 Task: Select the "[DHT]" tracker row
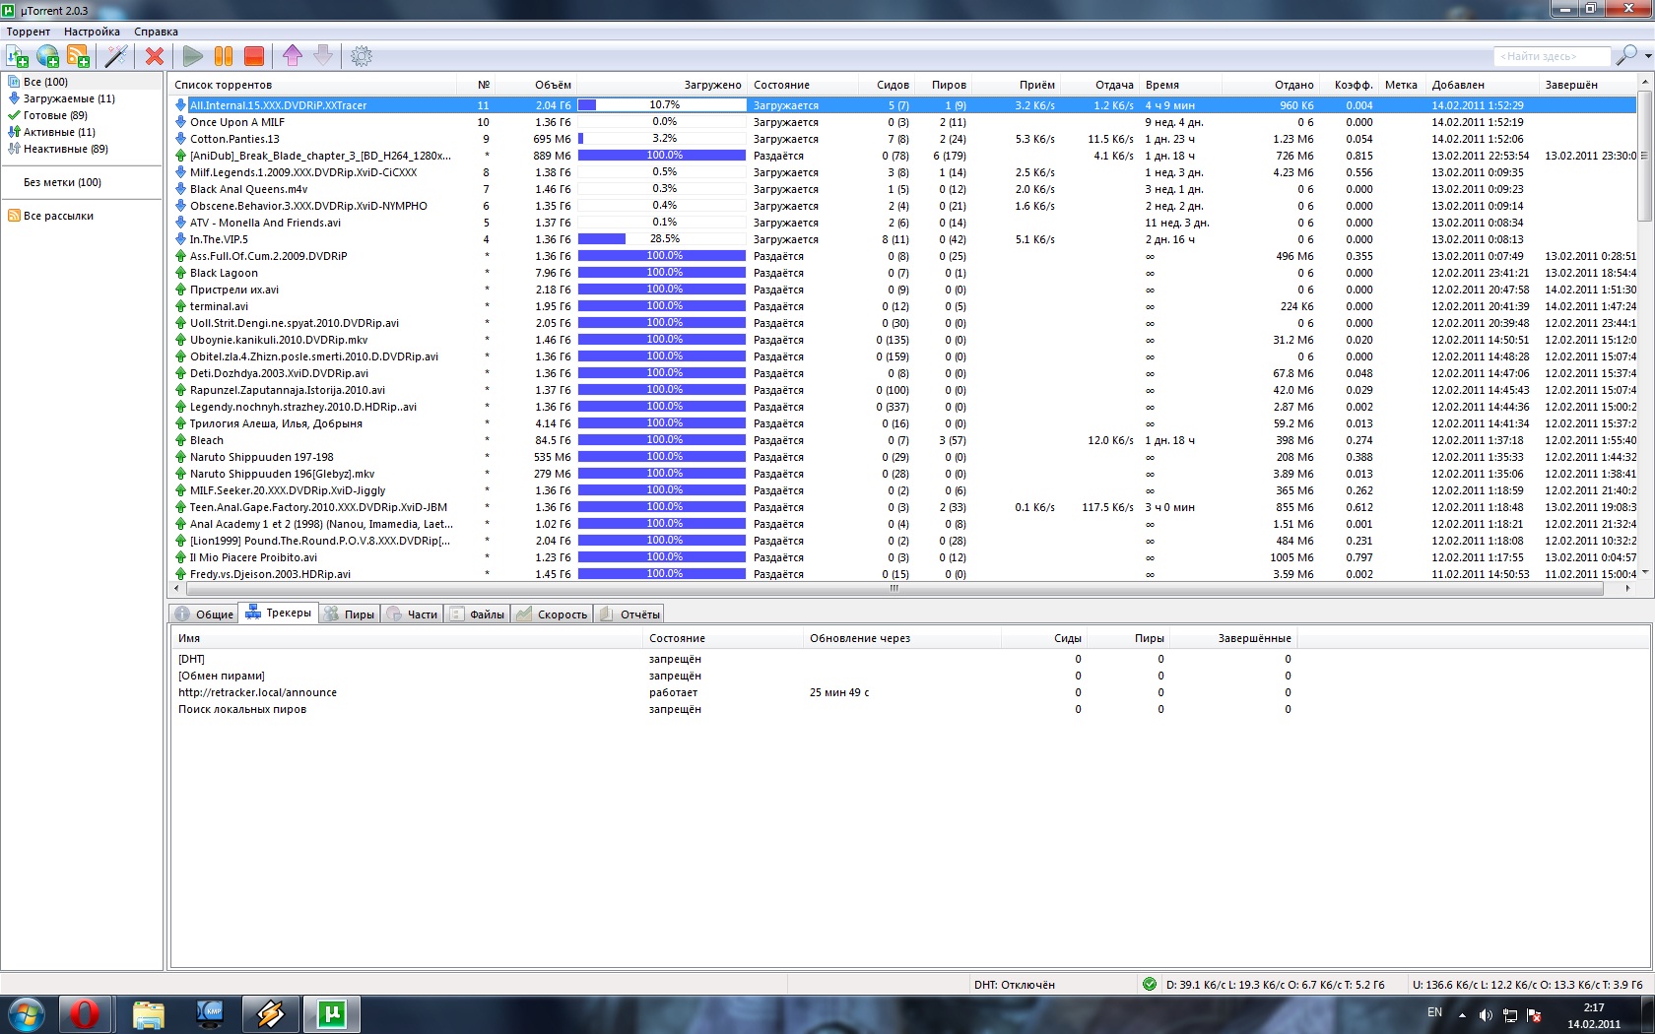(x=734, y=659)
